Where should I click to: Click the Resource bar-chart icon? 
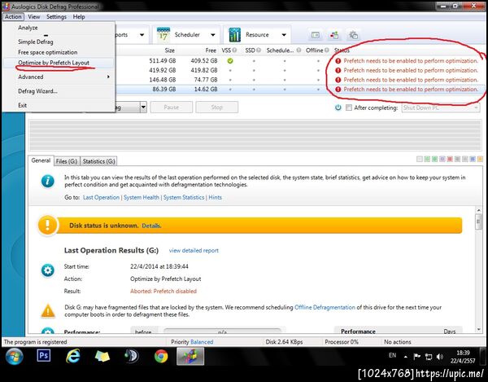tap(235, 34)
